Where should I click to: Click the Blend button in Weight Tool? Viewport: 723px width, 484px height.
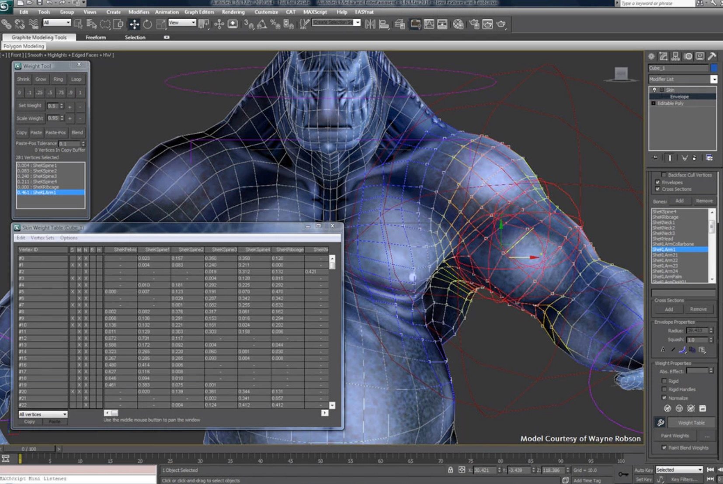(77, 132)
